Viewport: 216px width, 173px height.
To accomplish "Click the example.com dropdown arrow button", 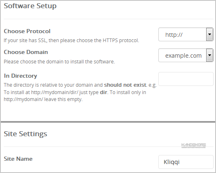I will click(x=210, y=55).
